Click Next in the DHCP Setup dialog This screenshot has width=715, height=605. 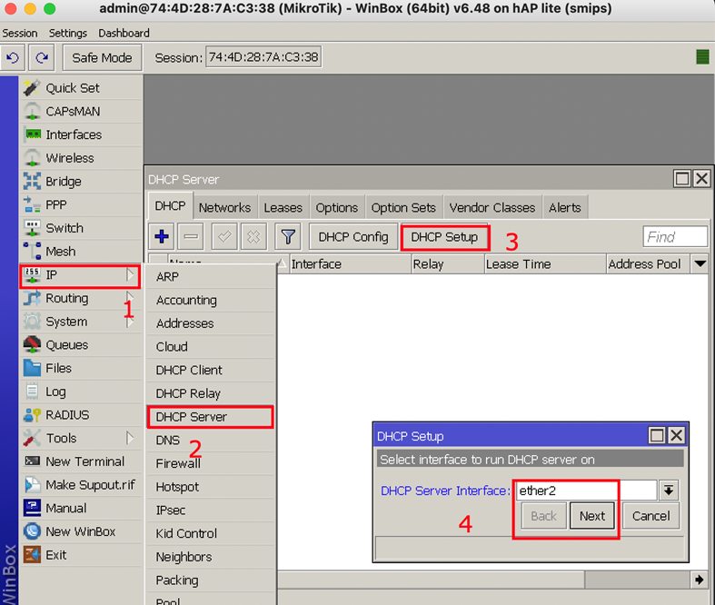[x=591, y=516]
